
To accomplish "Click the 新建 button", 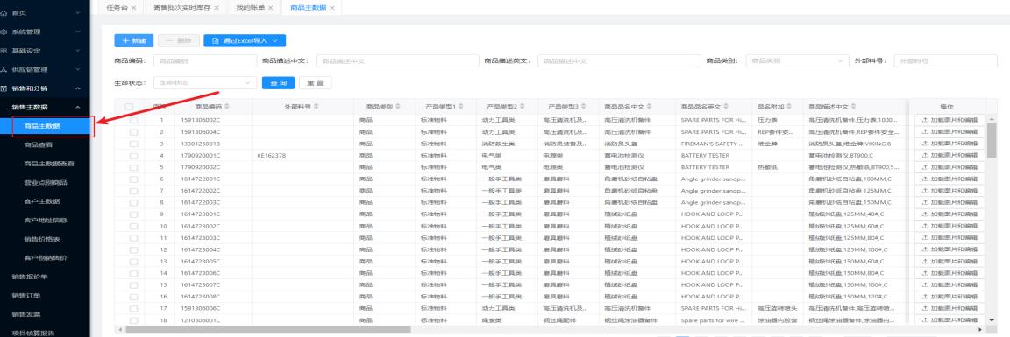I will (x=134, y=40).
